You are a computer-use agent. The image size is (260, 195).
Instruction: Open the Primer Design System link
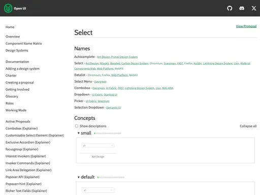pos(124,57)
